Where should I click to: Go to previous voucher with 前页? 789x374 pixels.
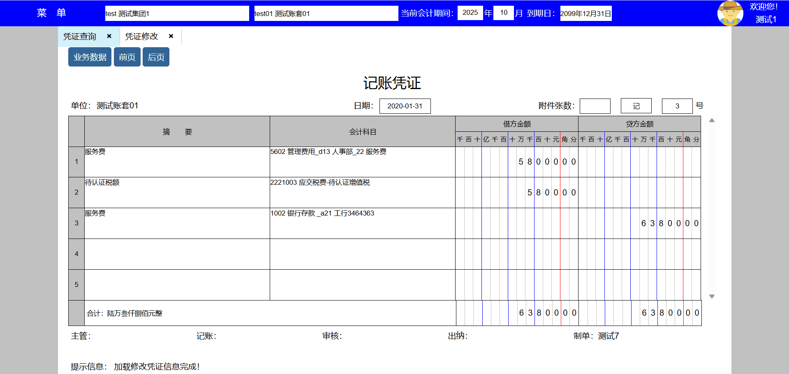pyautogui.click(x=127, y=57)
